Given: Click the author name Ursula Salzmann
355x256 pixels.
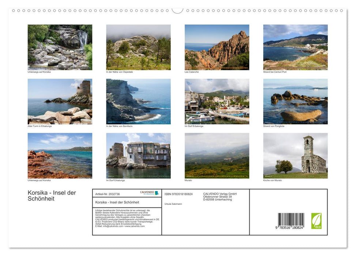Looking at the screenshot, I should click(173, 204).
